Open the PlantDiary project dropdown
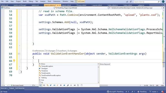Screen dimensions: 166x93 [28, 8]
